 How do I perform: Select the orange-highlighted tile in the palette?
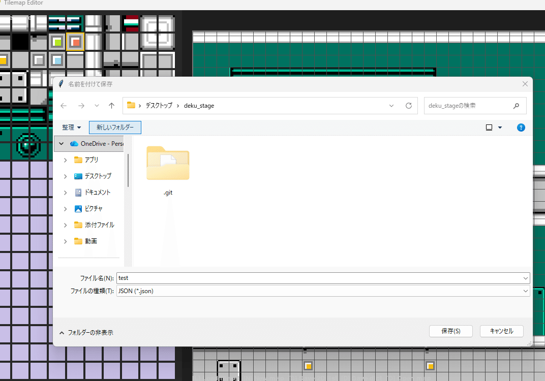point(74,42)
